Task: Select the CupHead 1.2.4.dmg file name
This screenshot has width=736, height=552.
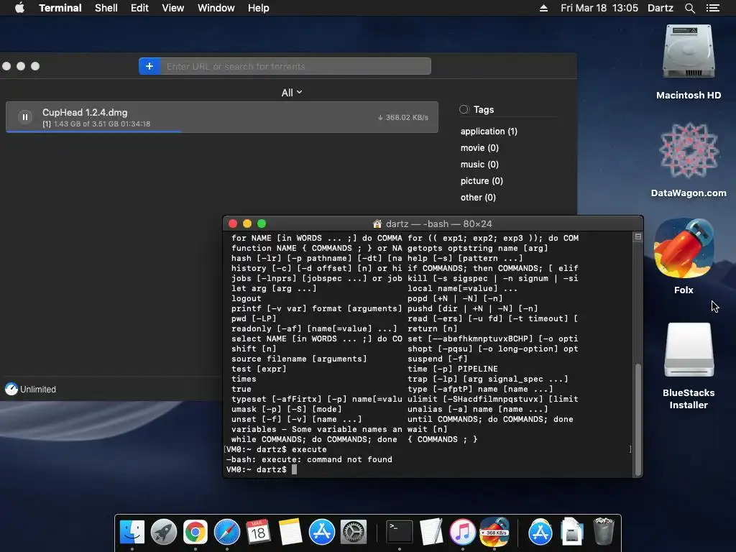Action: (x=85, y=112)
